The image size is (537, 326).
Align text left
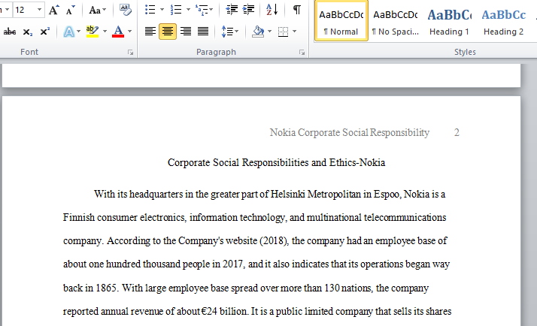point(150,32)
